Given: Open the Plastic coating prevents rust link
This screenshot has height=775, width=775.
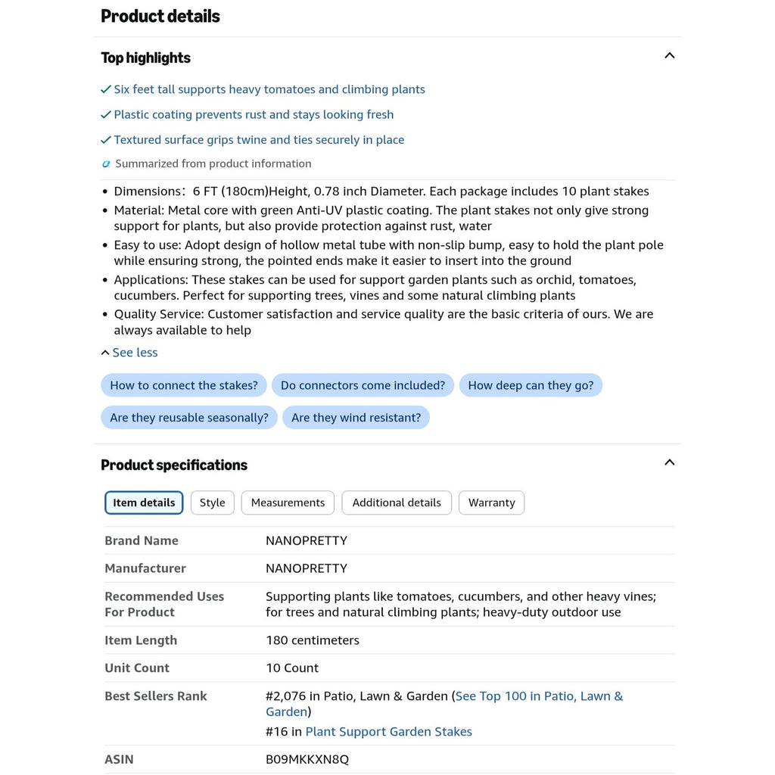Looking at the screenshot, I should click(x=254, y=115).
